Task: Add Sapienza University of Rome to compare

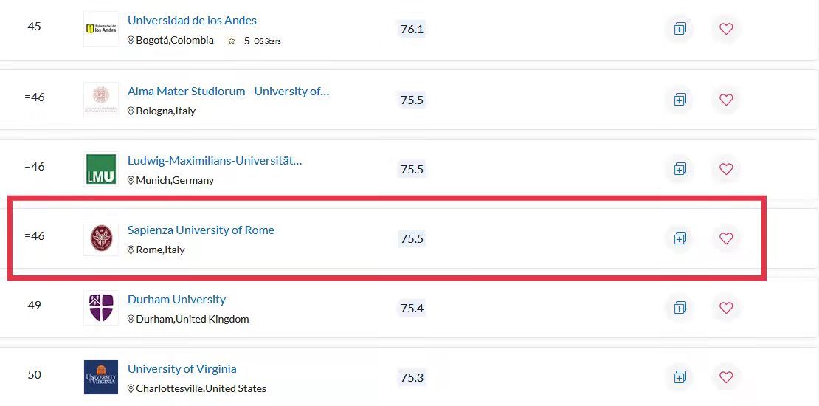Action: (680, 238)
